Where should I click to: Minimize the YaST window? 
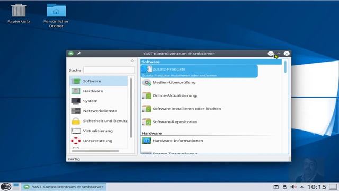[271, 54]
